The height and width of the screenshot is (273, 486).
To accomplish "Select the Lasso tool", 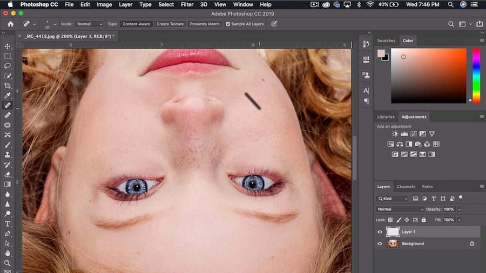I will coord(8,66).
